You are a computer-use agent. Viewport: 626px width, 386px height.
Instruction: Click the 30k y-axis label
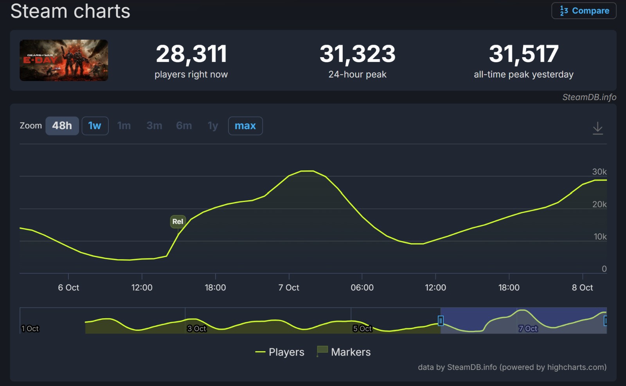tap(599, 171)
